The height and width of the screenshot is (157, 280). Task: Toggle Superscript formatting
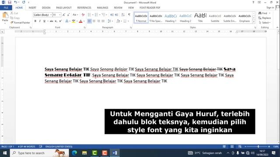point(60,21)
